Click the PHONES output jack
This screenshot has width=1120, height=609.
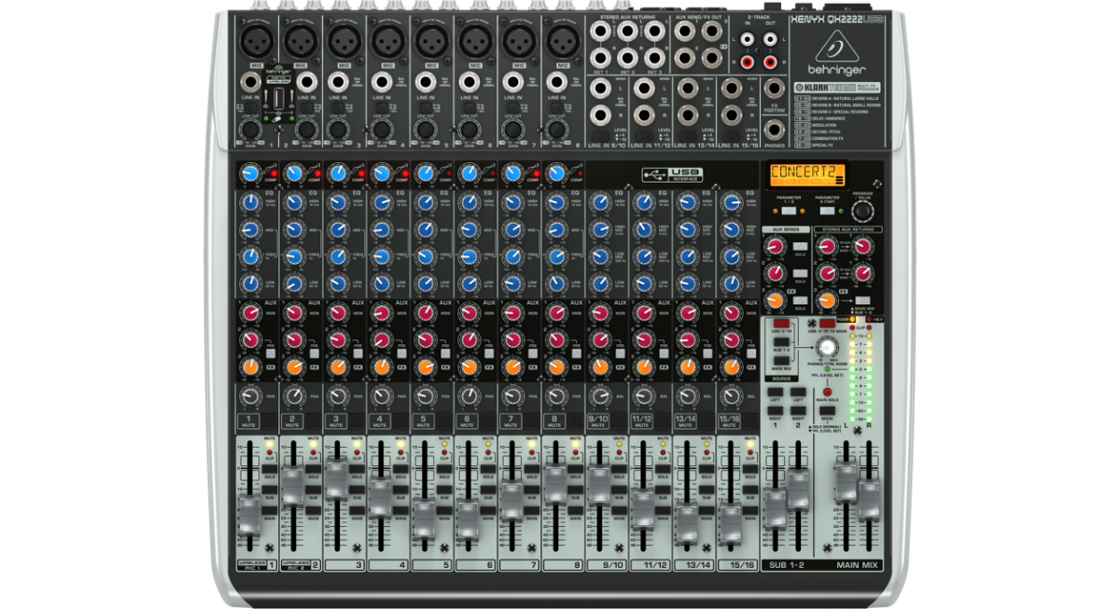(775, 128)
